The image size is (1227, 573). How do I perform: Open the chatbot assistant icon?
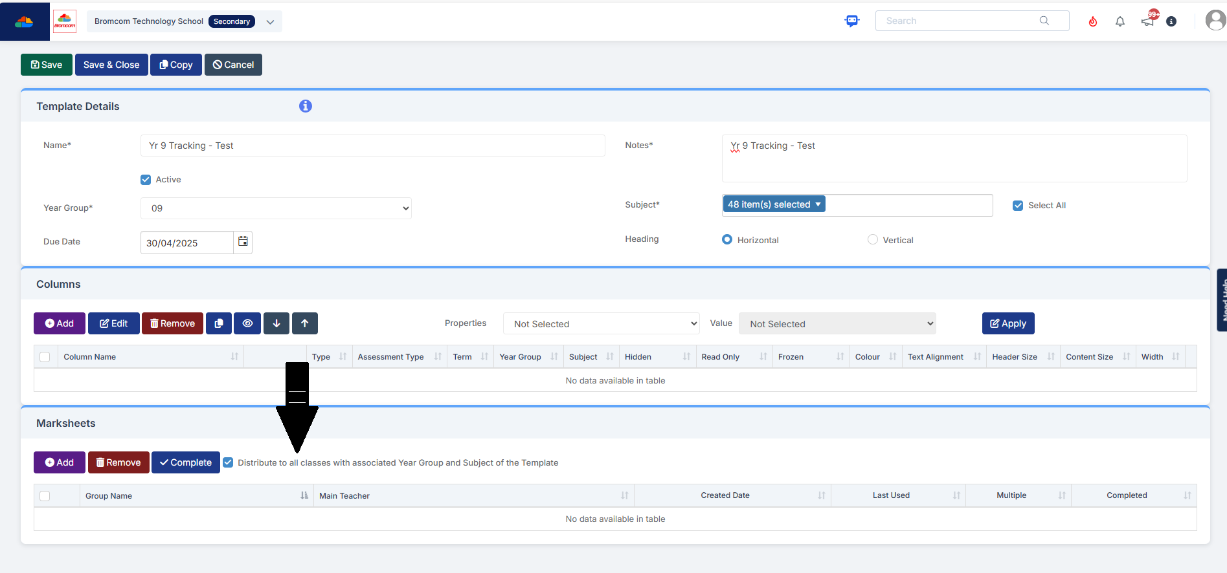[x=852, y=21]
